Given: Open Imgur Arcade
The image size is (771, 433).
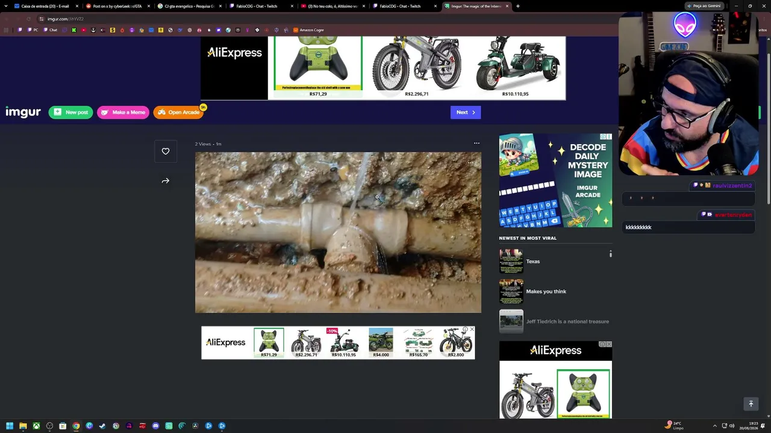Looking at the screenshot, I should tap(179, 112).
